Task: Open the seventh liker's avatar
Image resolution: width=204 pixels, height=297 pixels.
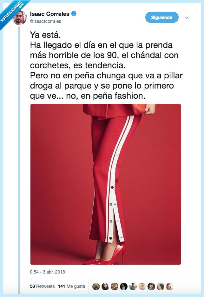Action: point(151,287)
